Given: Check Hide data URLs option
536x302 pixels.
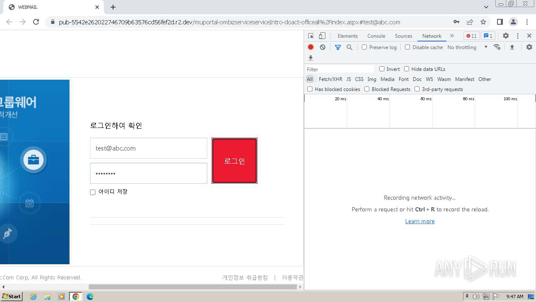Looking at the screenshot, I should point(407,69).
